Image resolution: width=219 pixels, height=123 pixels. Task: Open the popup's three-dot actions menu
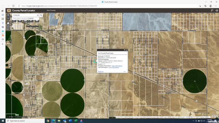125,71
